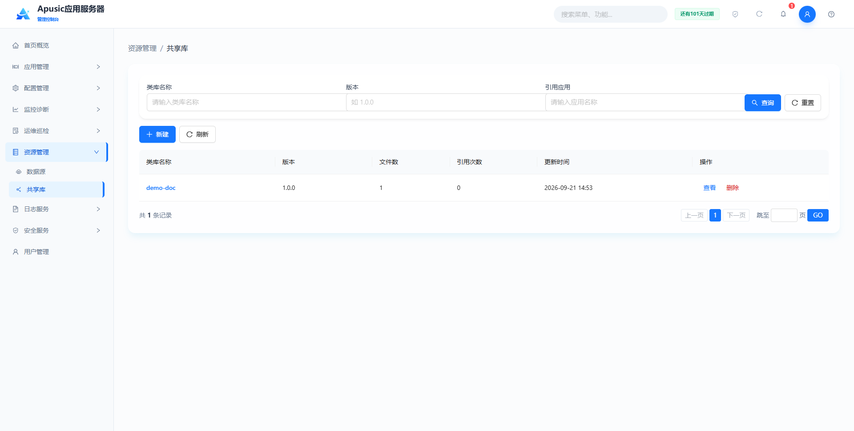Focus the 版本 input field
854x431 pixels.
click(446, 102)
